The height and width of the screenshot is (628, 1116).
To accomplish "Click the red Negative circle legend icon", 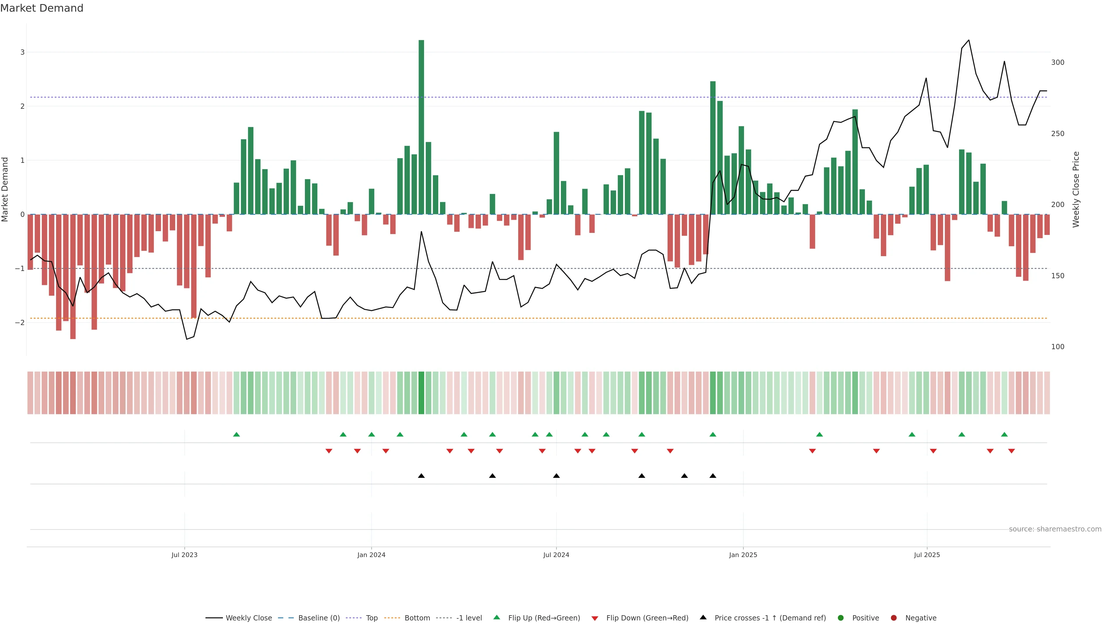I will (x=894, y=618).
